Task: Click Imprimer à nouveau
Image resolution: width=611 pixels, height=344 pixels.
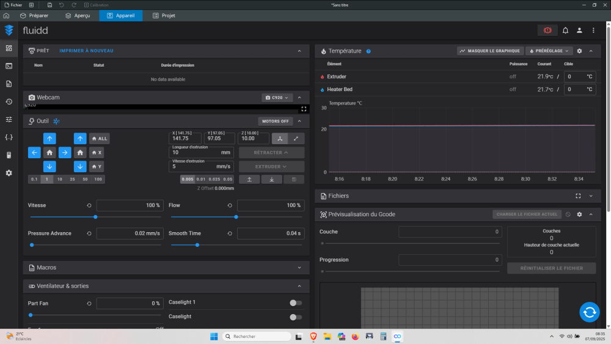Action: click(x=87, y=51)
